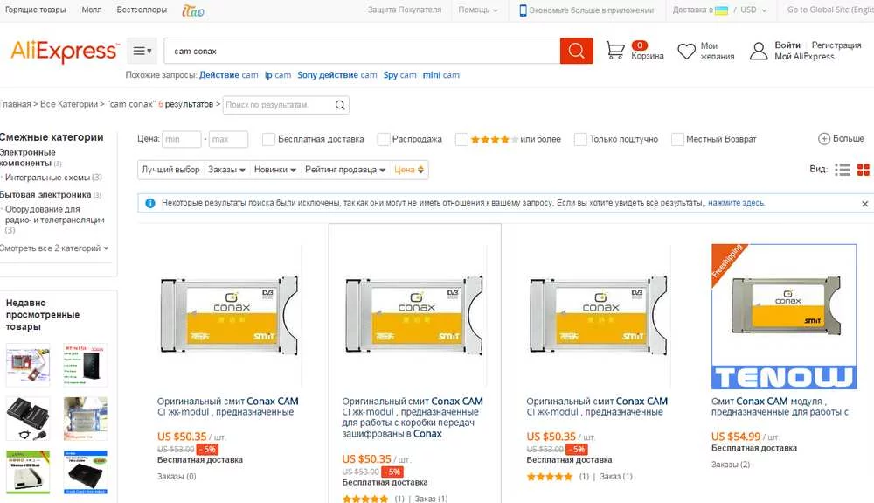Open the Ip cam suggested search link
Screen dimensions: 874x503
278,75
